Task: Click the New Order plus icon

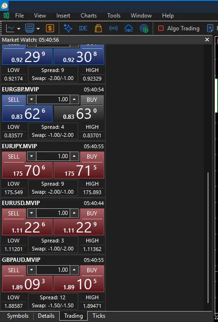Action: click(x=210, y=28)
